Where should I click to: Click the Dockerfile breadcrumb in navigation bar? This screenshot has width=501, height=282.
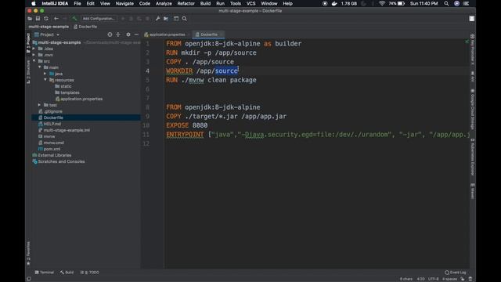point(85,27)
